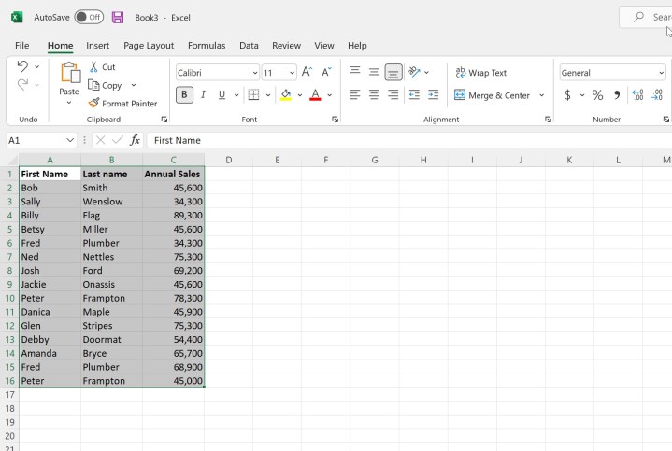Click the Wrap Text button
The width and height of the screenshot is (672, 451).
pos(480,73)
